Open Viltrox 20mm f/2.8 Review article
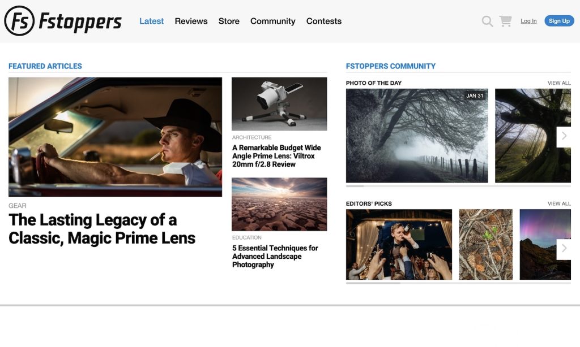580x347 pixels. coord(276,156)
